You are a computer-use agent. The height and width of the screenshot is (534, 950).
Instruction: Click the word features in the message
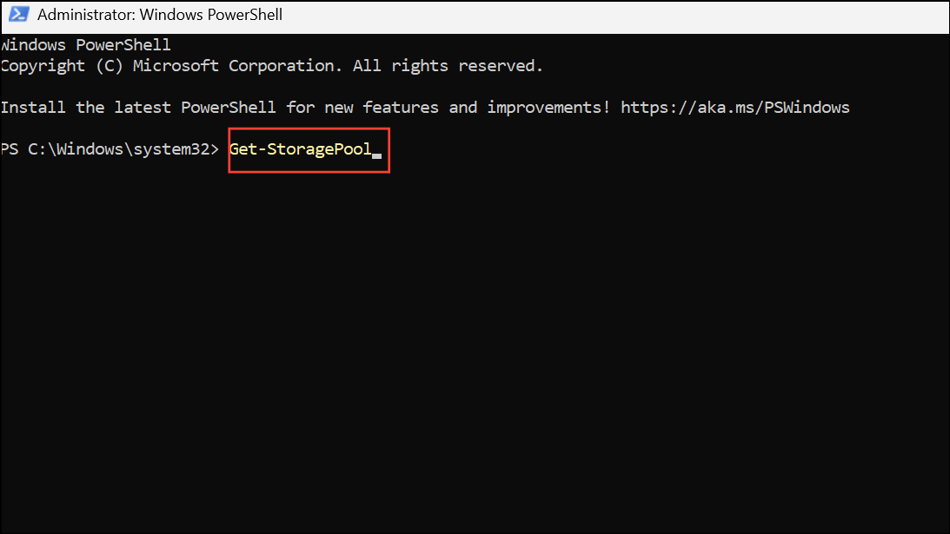pyautogui.click(x=401, y=108)
